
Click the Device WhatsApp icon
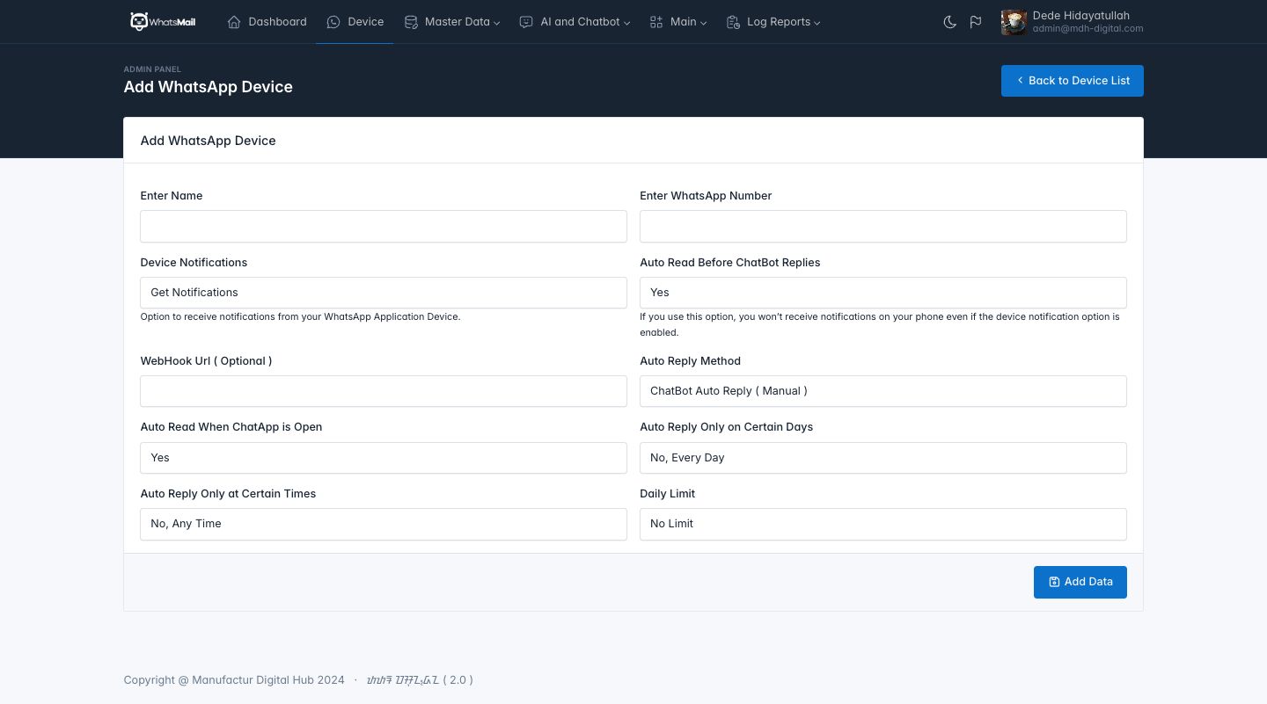pyautogui.click(x=333, y=22)
